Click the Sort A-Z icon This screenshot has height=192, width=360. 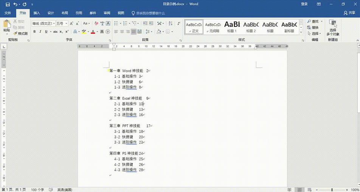click(x=170, y=23)
